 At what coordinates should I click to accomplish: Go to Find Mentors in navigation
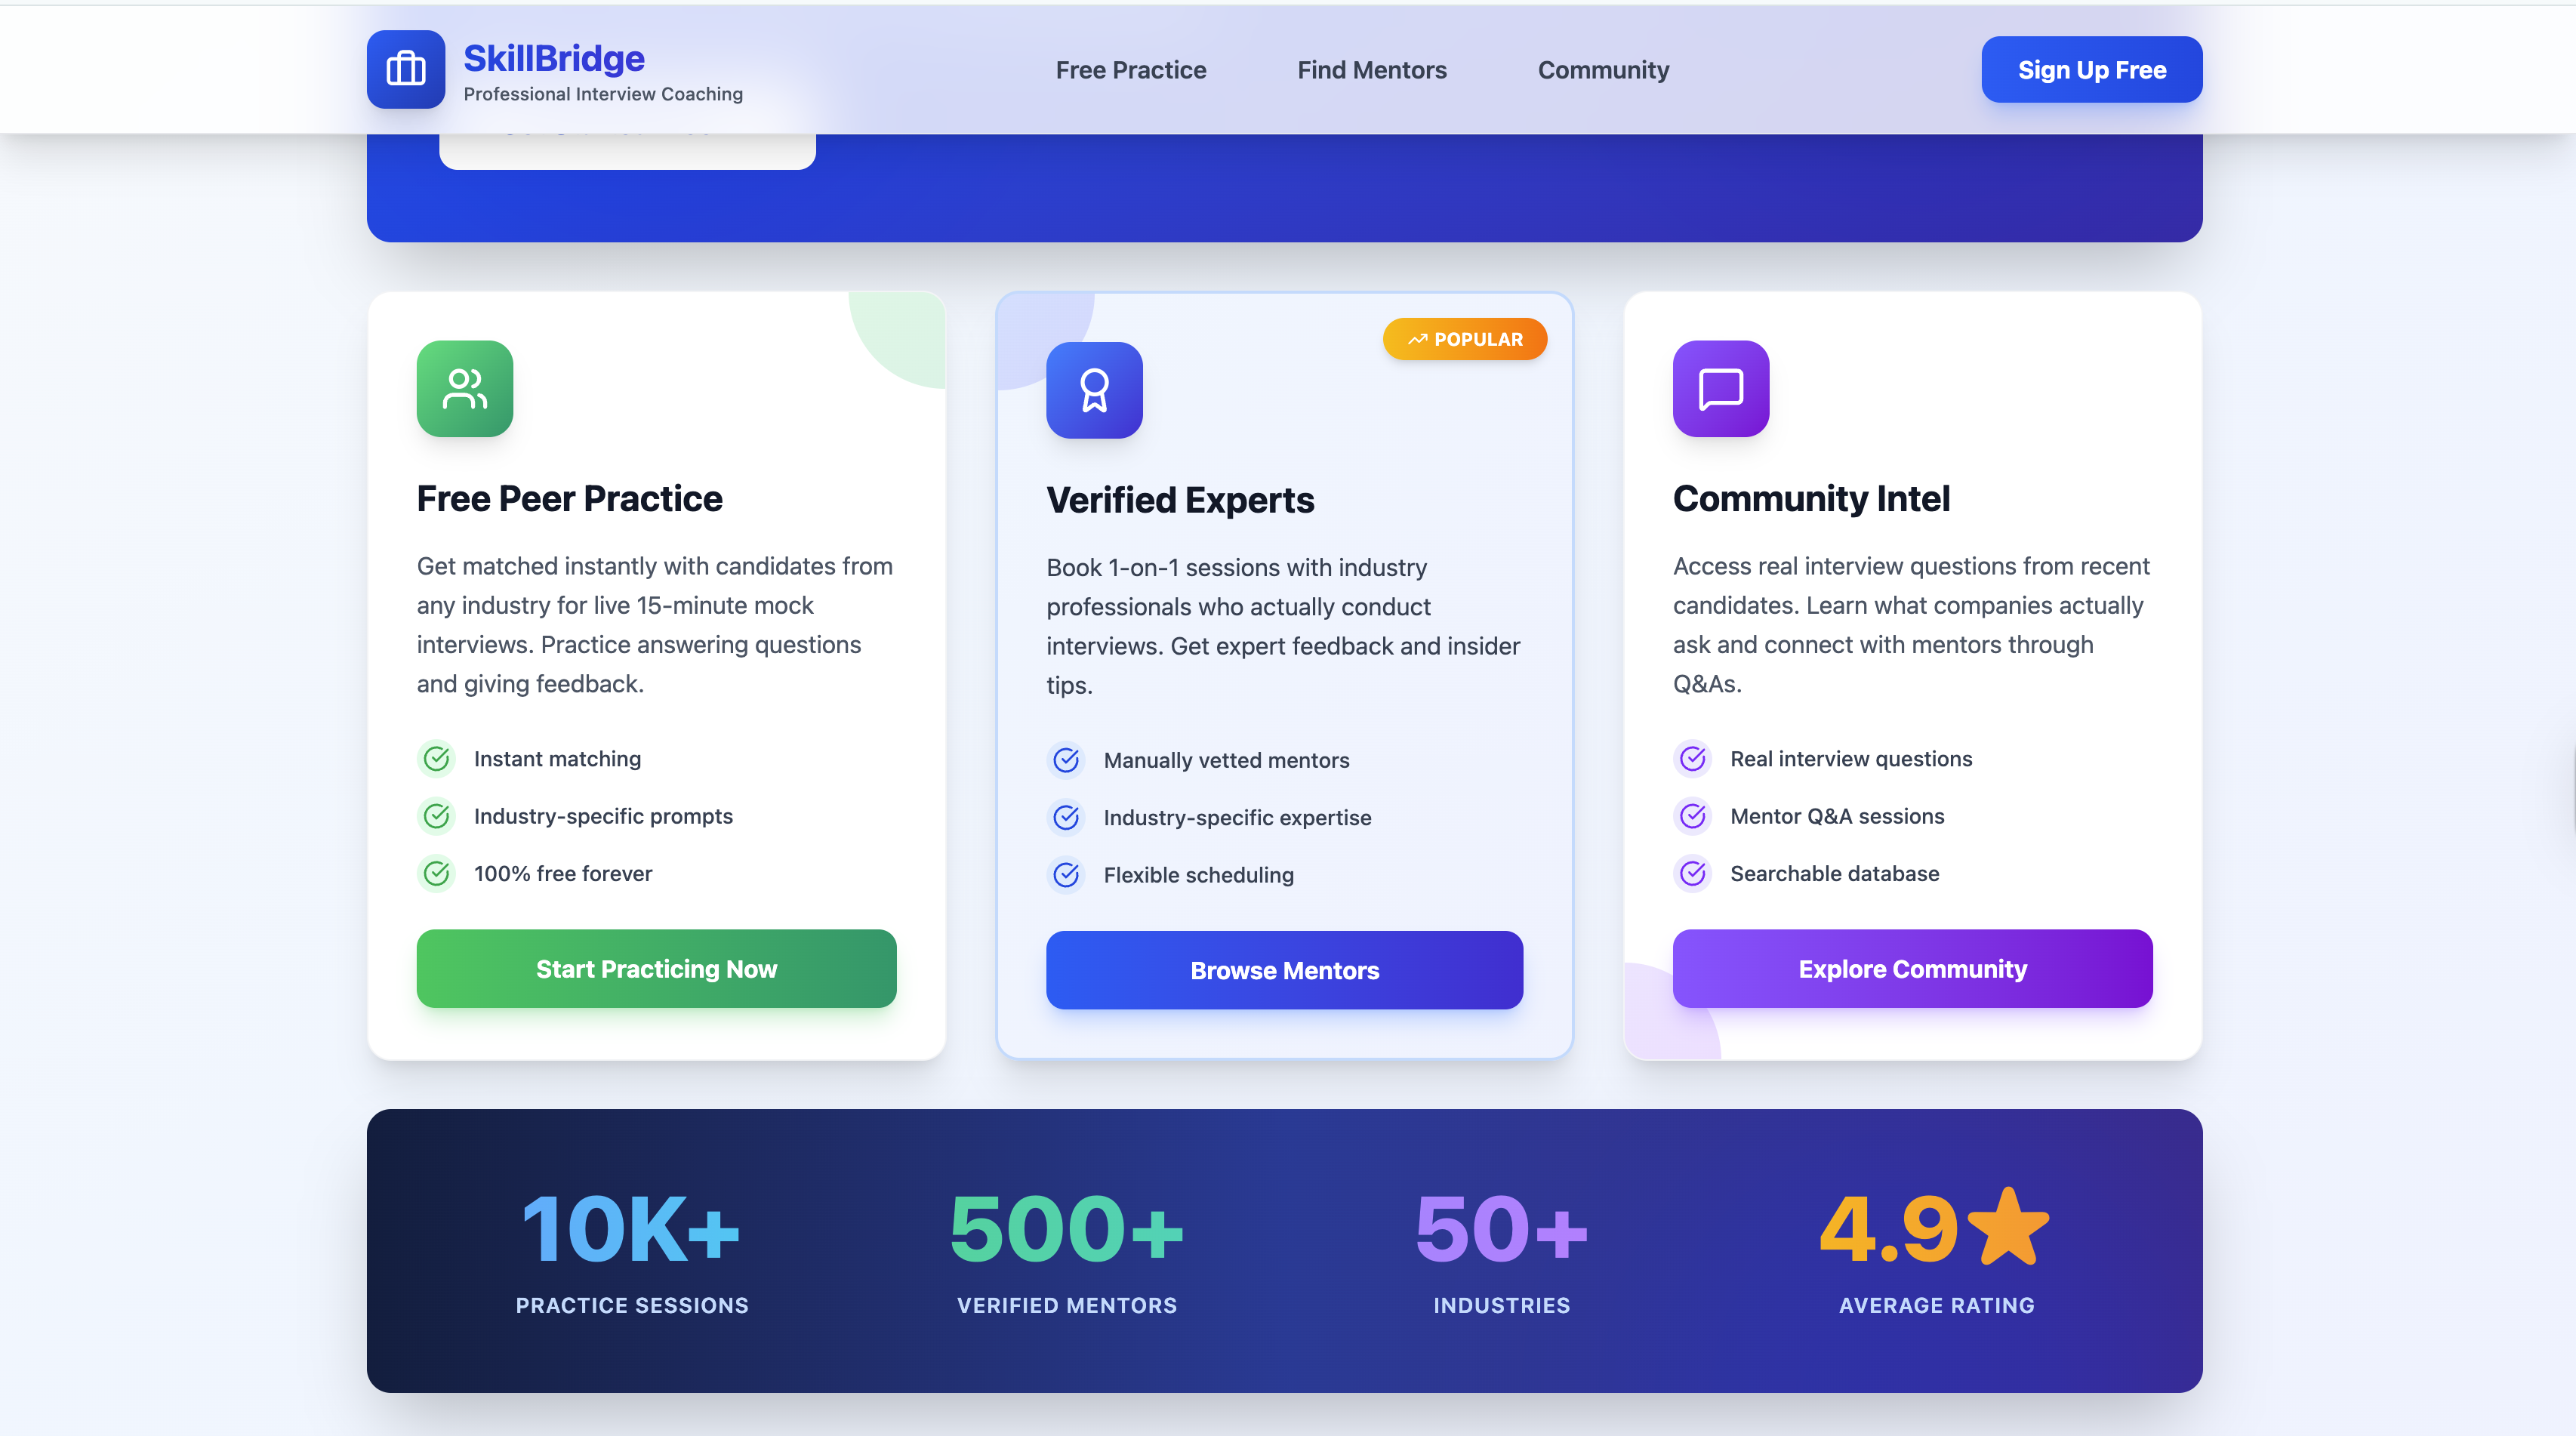[1371, 70]
